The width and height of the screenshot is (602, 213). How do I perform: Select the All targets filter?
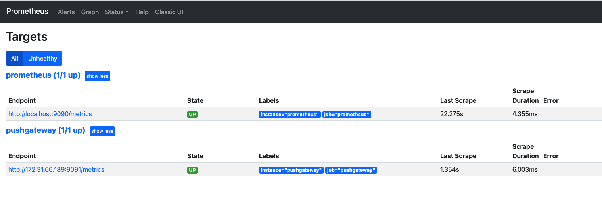pos(15,58)
